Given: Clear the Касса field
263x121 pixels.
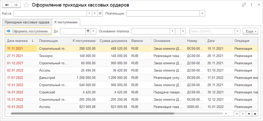Looking at the screenshot, I should tap(94, 13).
